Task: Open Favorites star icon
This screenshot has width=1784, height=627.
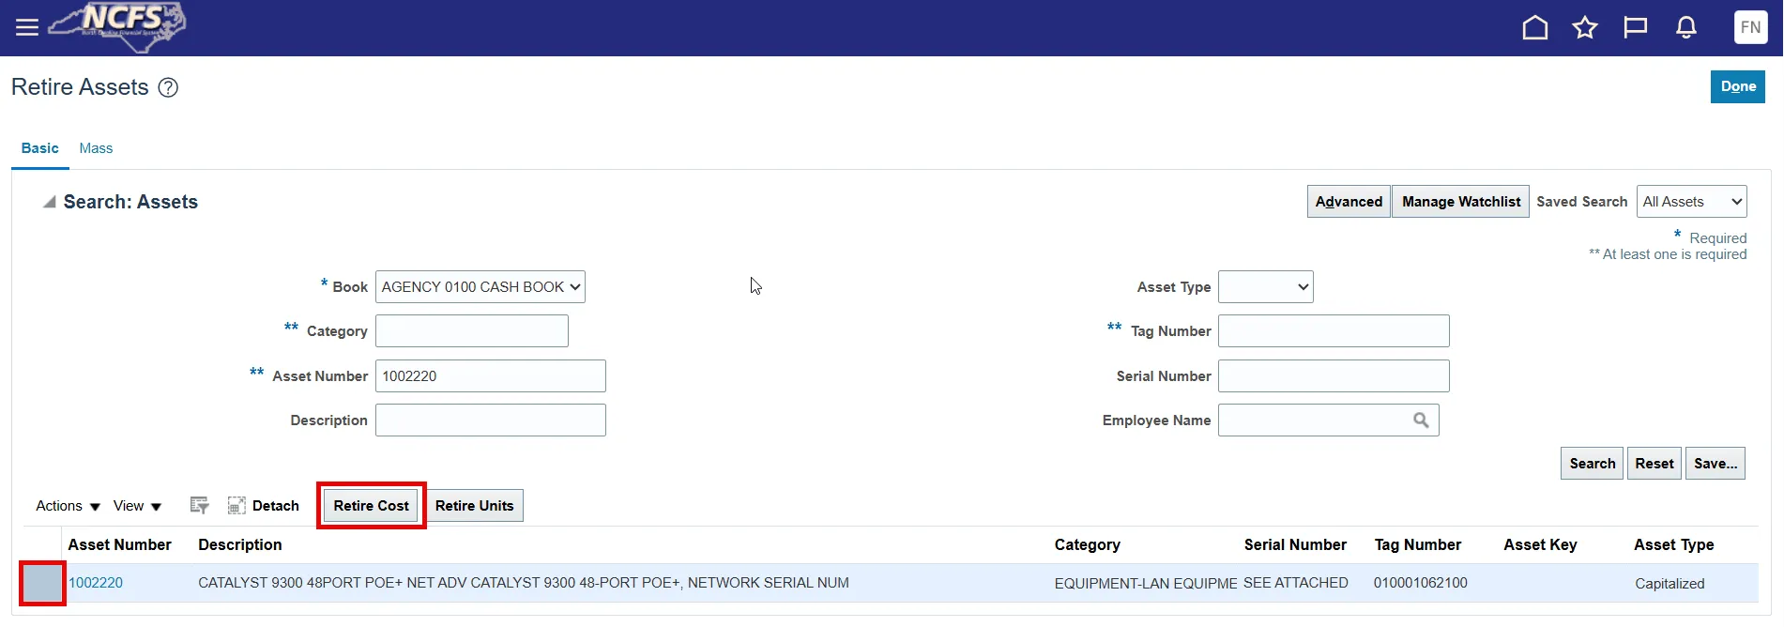Action: pos(1585,27)
